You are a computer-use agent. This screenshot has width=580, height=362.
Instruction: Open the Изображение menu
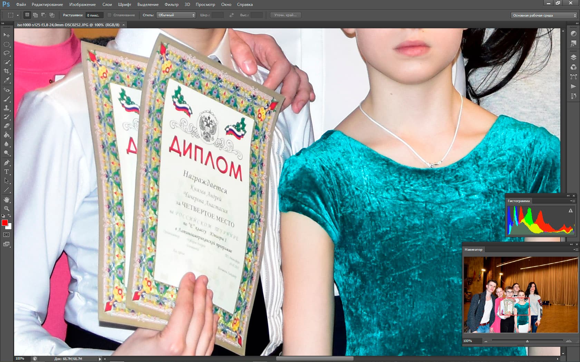coord(83,4)
